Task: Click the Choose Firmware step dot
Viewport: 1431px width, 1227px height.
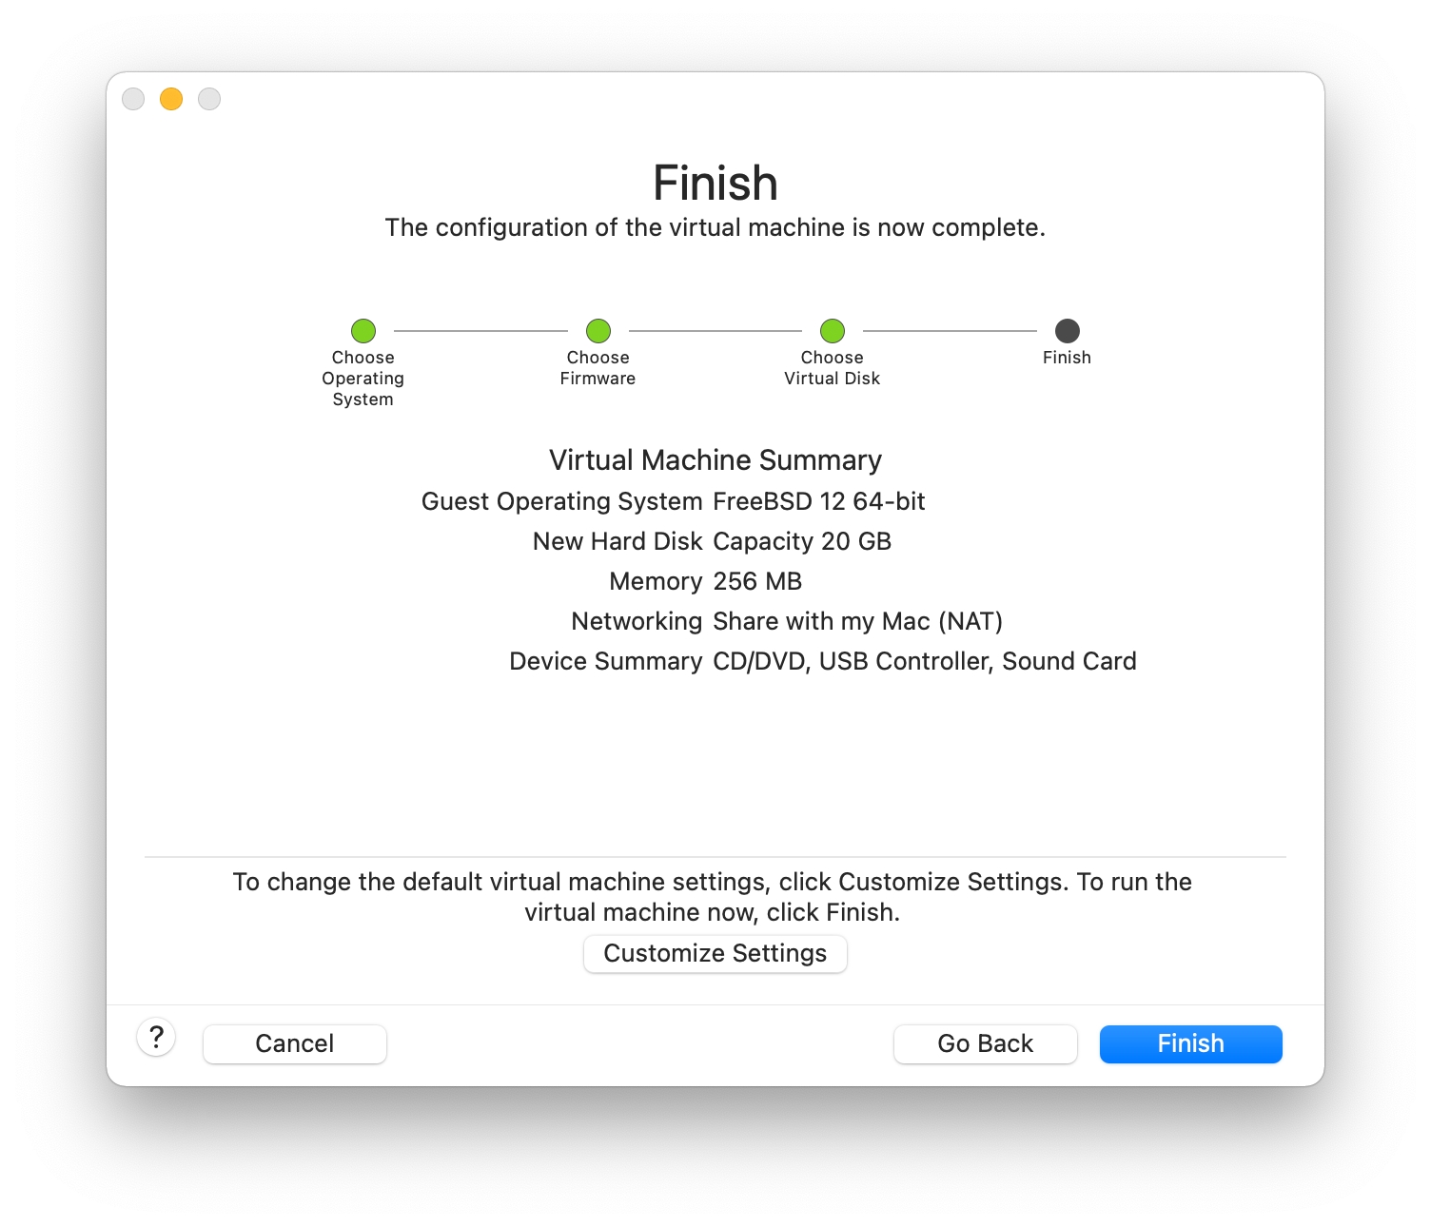Action: [598, 331]
